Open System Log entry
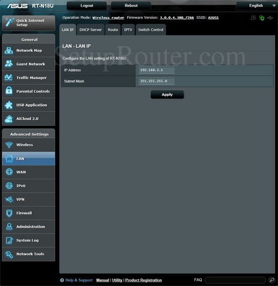Viewport: 278px width, 286px height. click(x=28, y=240)
